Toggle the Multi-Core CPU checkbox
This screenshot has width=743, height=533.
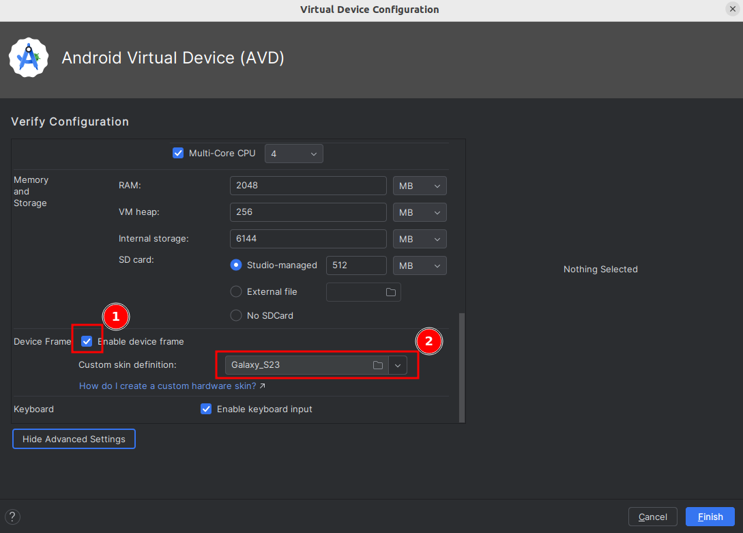click(x=178, y=153)
